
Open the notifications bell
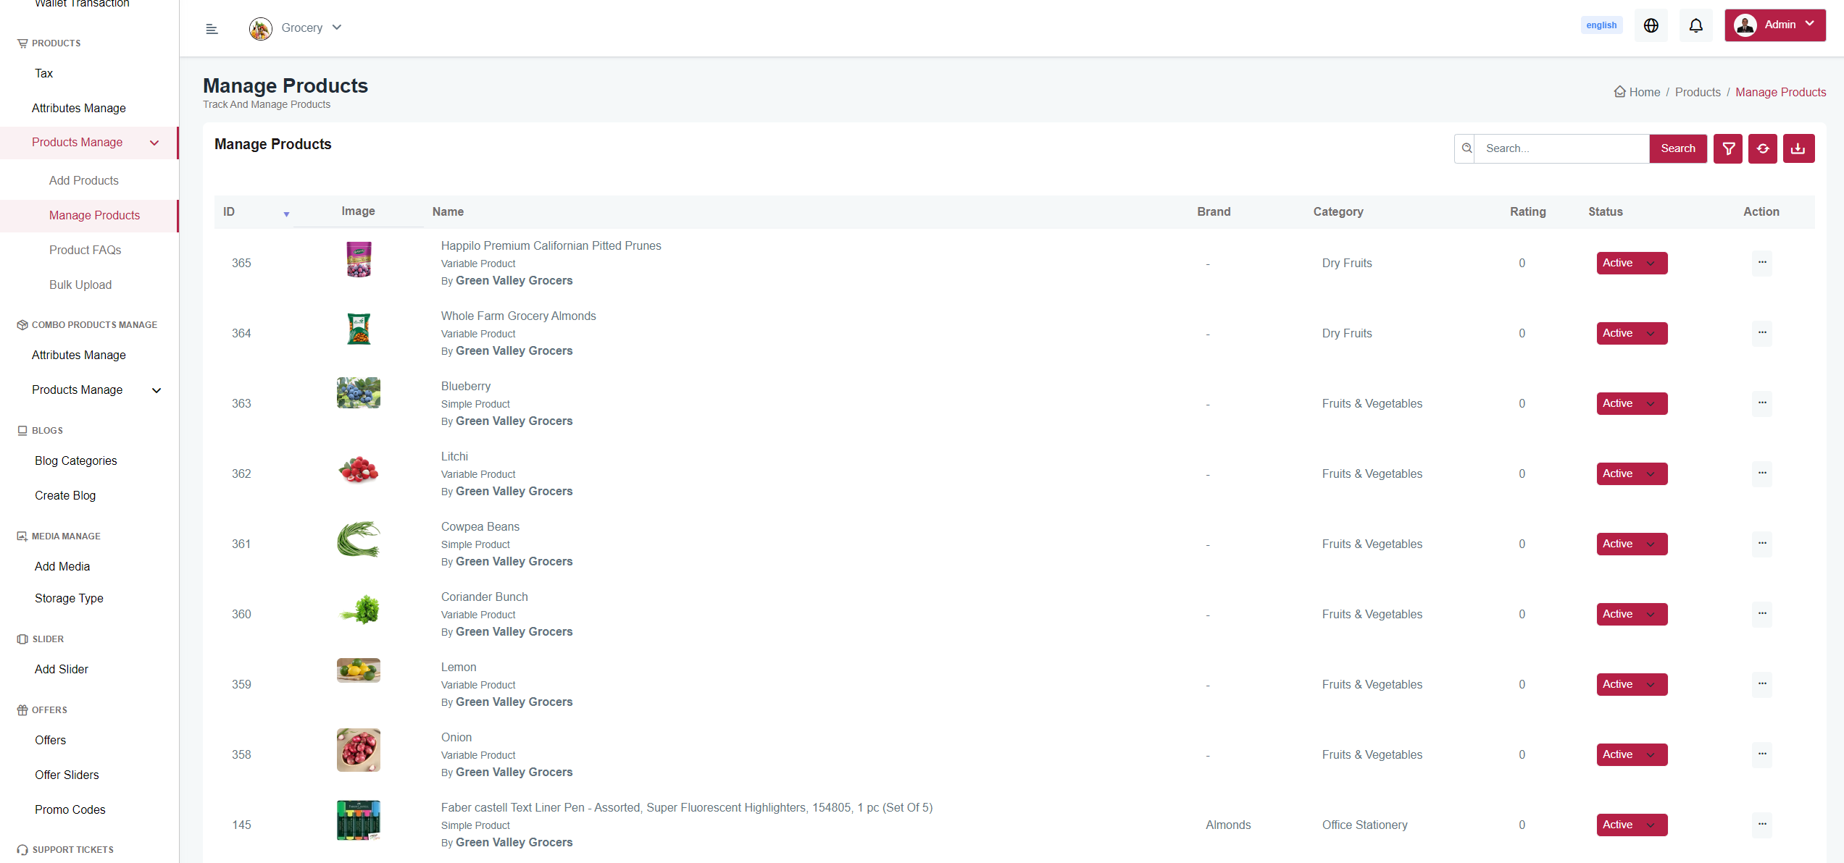[x=1695, y=25]
